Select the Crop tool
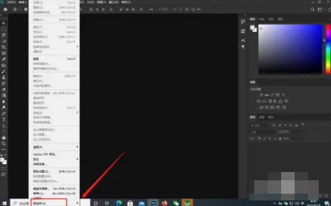Screen dimensions: 331x206 tap(3, 47)
